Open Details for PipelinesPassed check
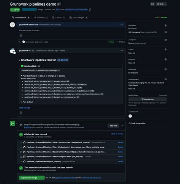The image size is (180, 184). 120,162
